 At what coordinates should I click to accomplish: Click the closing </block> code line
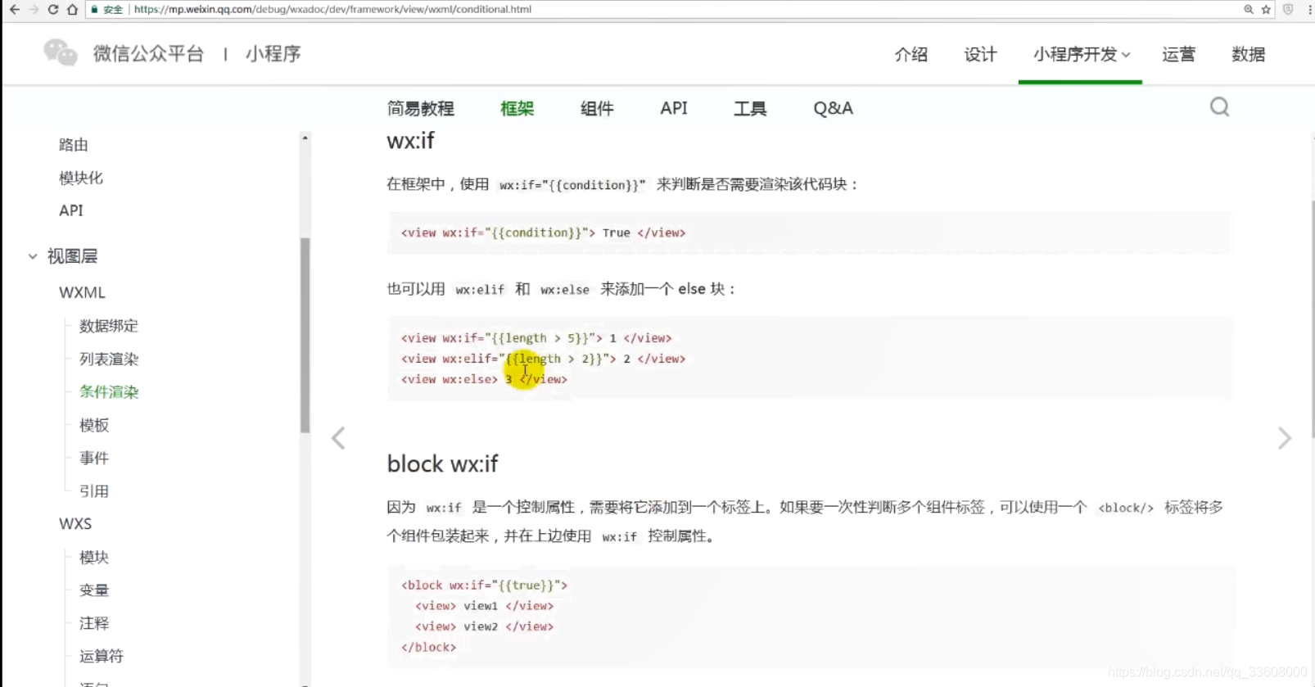pyautogui.click(x=428, y=647)
